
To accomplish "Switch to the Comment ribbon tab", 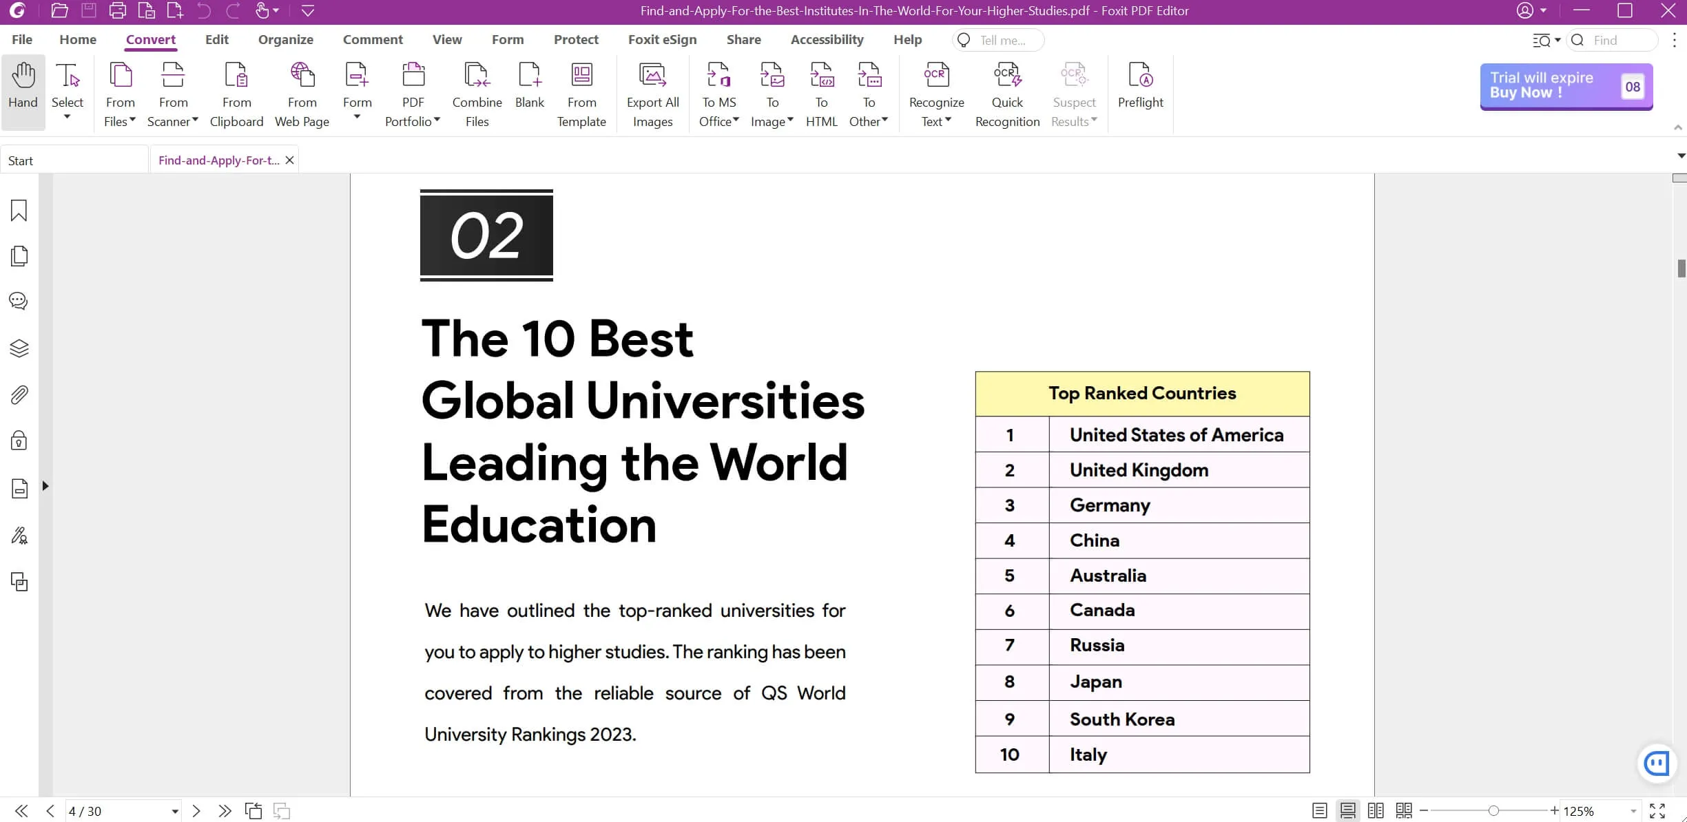I will point(373,40).
